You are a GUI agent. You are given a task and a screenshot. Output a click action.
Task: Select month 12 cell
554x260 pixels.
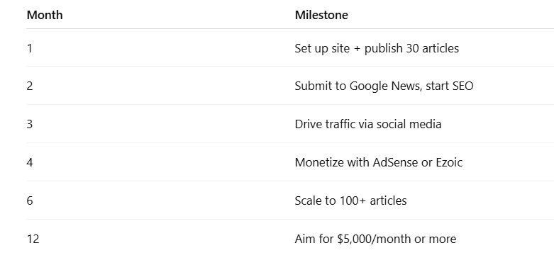33,239
